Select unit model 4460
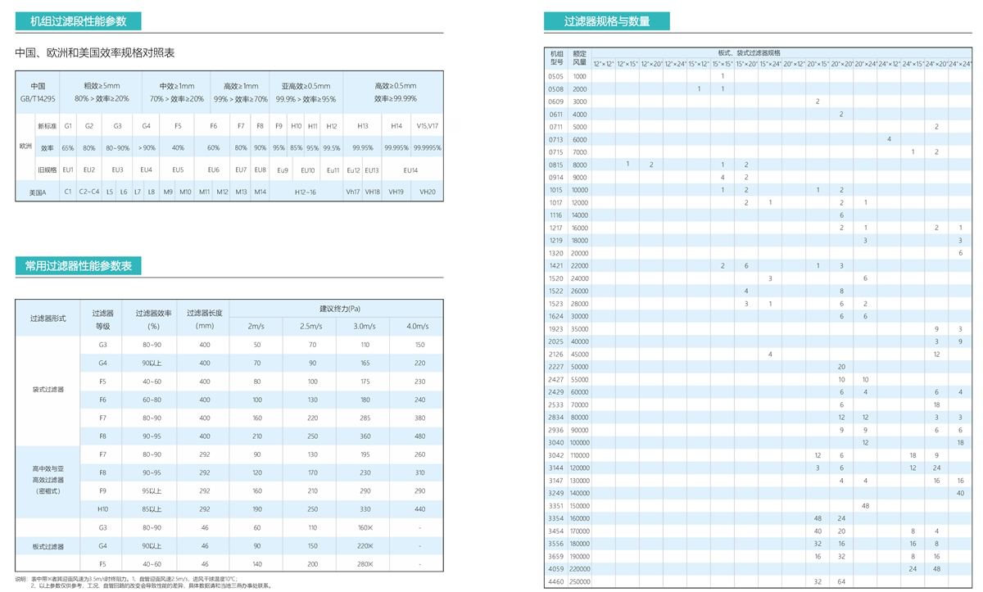983x592 pixels. [556, 581]
